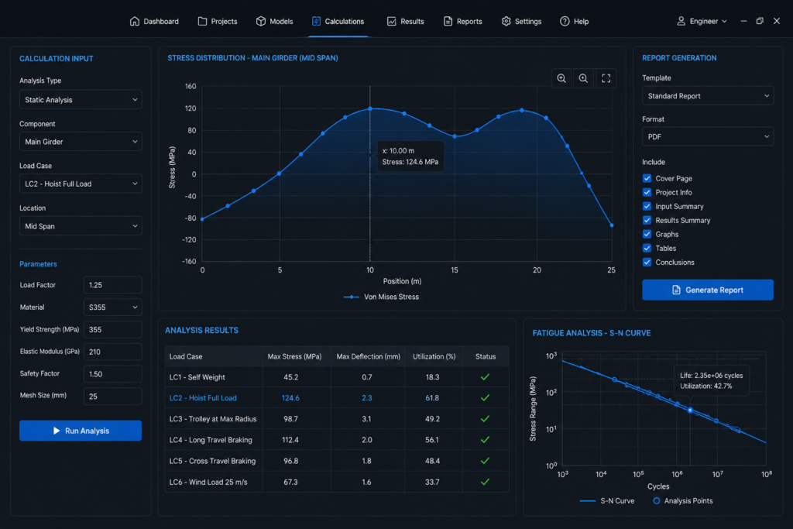Image resolution: width=793 pixels, height=529 pixels.
Task: Open the Help question mark icon
Action: click(x=565, y=21)
